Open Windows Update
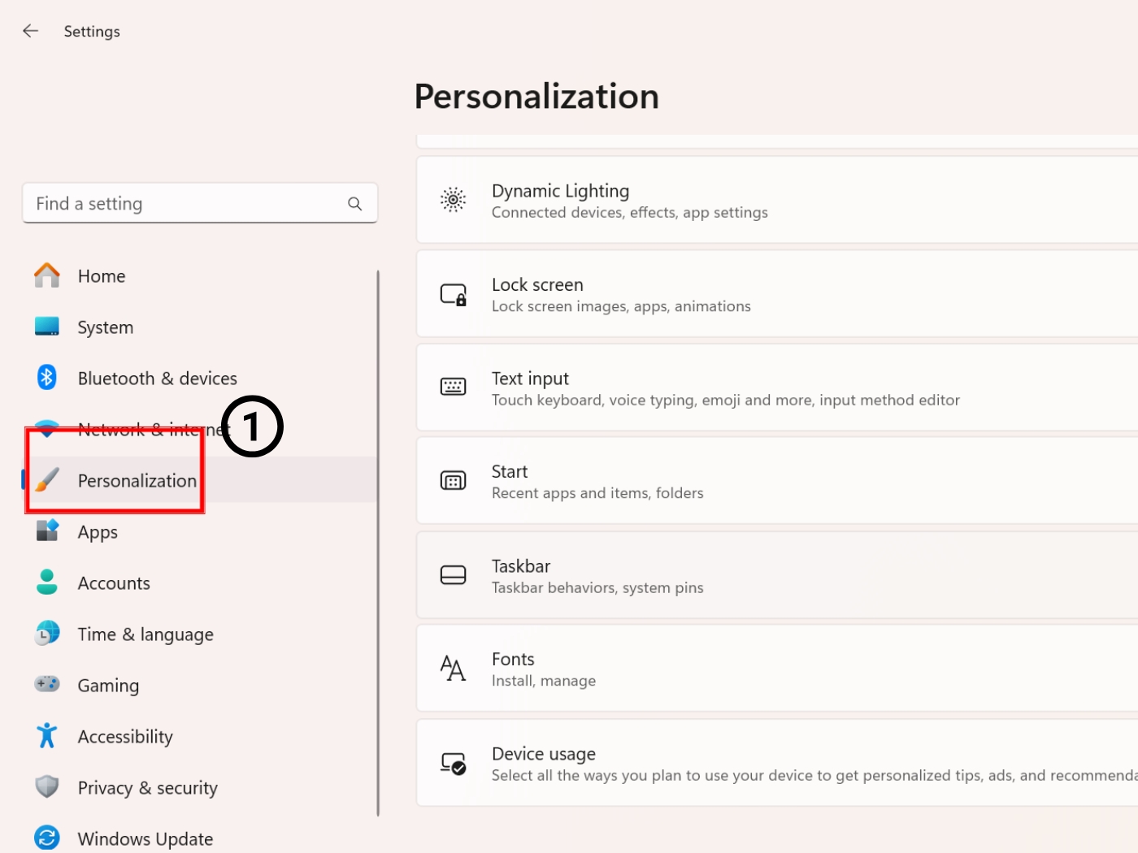 [200, 838]
